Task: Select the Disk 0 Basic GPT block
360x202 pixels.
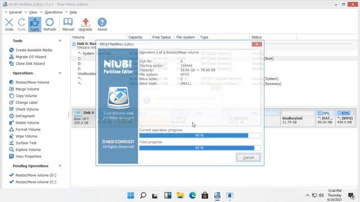Action: point(84,118)
